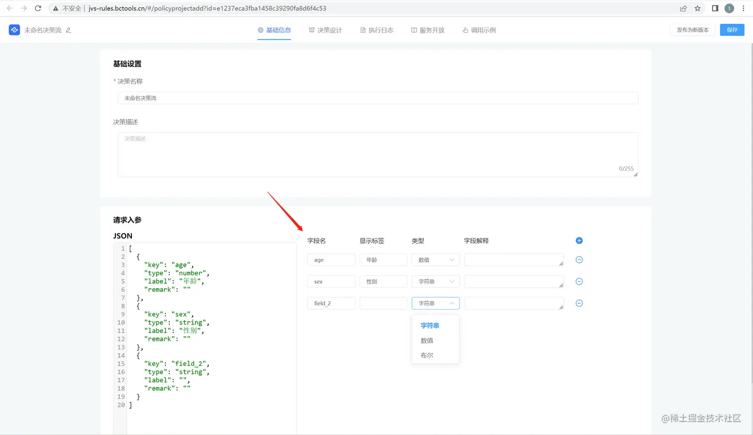Click JSON line "label": "性别"
This screenshot has height=435, width=753.
pyautogui.click(x=174, y=330)
